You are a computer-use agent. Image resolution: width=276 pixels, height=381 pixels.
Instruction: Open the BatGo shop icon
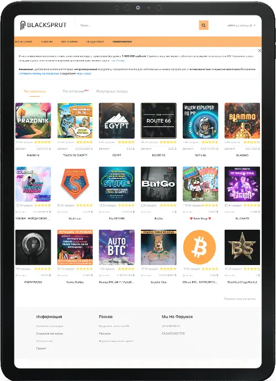pyautogui.click(x=158, y=184)
